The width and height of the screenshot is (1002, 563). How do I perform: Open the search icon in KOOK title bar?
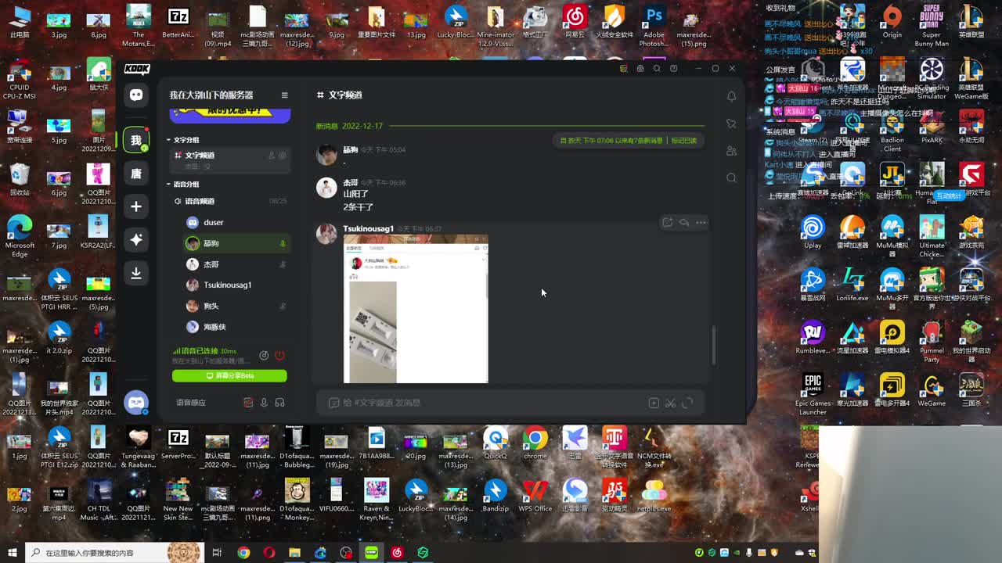[657, 69]
